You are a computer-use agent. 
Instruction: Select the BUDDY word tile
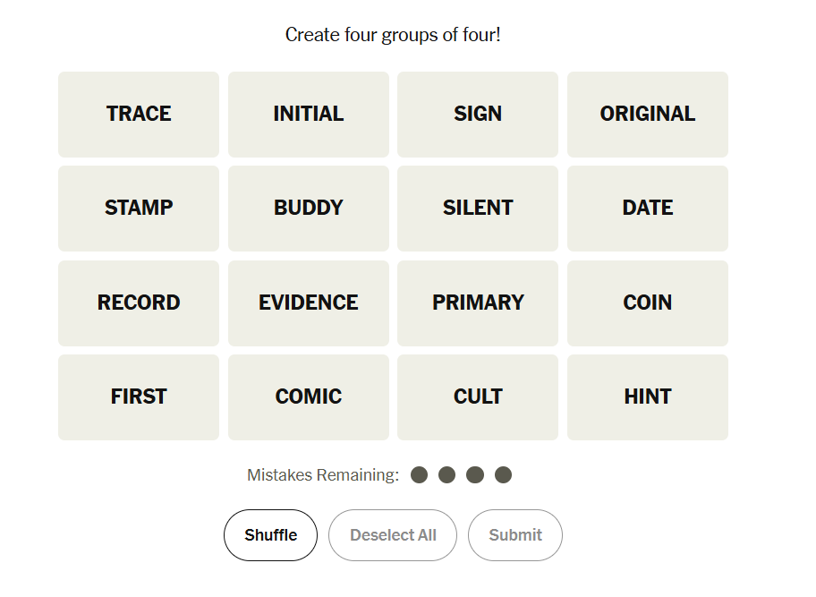click(309, 209)
